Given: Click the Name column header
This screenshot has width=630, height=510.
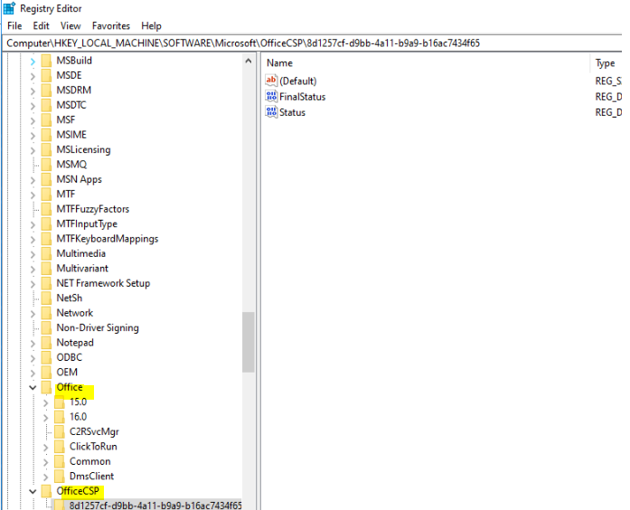Looking at the screenshot, I should (279, 63).
